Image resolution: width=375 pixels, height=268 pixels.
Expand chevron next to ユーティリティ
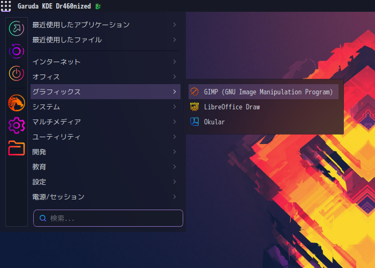click(175, 137)
